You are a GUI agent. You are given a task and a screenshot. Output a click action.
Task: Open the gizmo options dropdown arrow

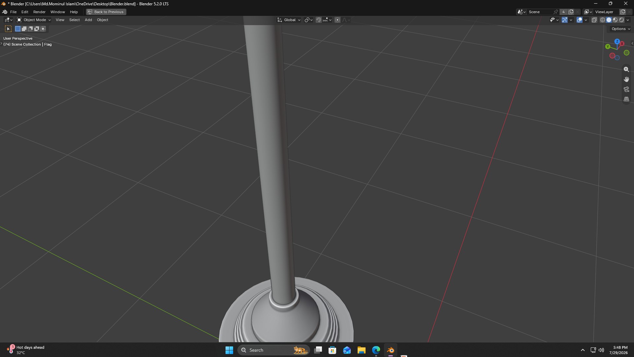coord(571,20)
